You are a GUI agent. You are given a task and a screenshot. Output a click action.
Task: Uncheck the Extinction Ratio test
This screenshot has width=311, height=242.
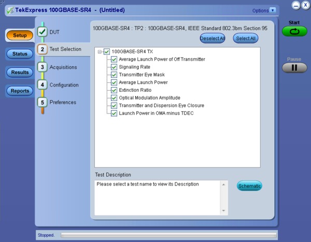(x=114, y=90)
